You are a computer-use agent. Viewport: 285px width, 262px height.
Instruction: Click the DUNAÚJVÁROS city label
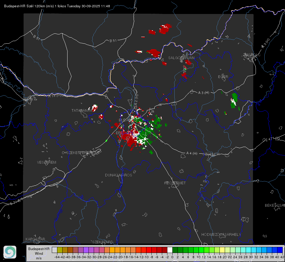point(118,175)
